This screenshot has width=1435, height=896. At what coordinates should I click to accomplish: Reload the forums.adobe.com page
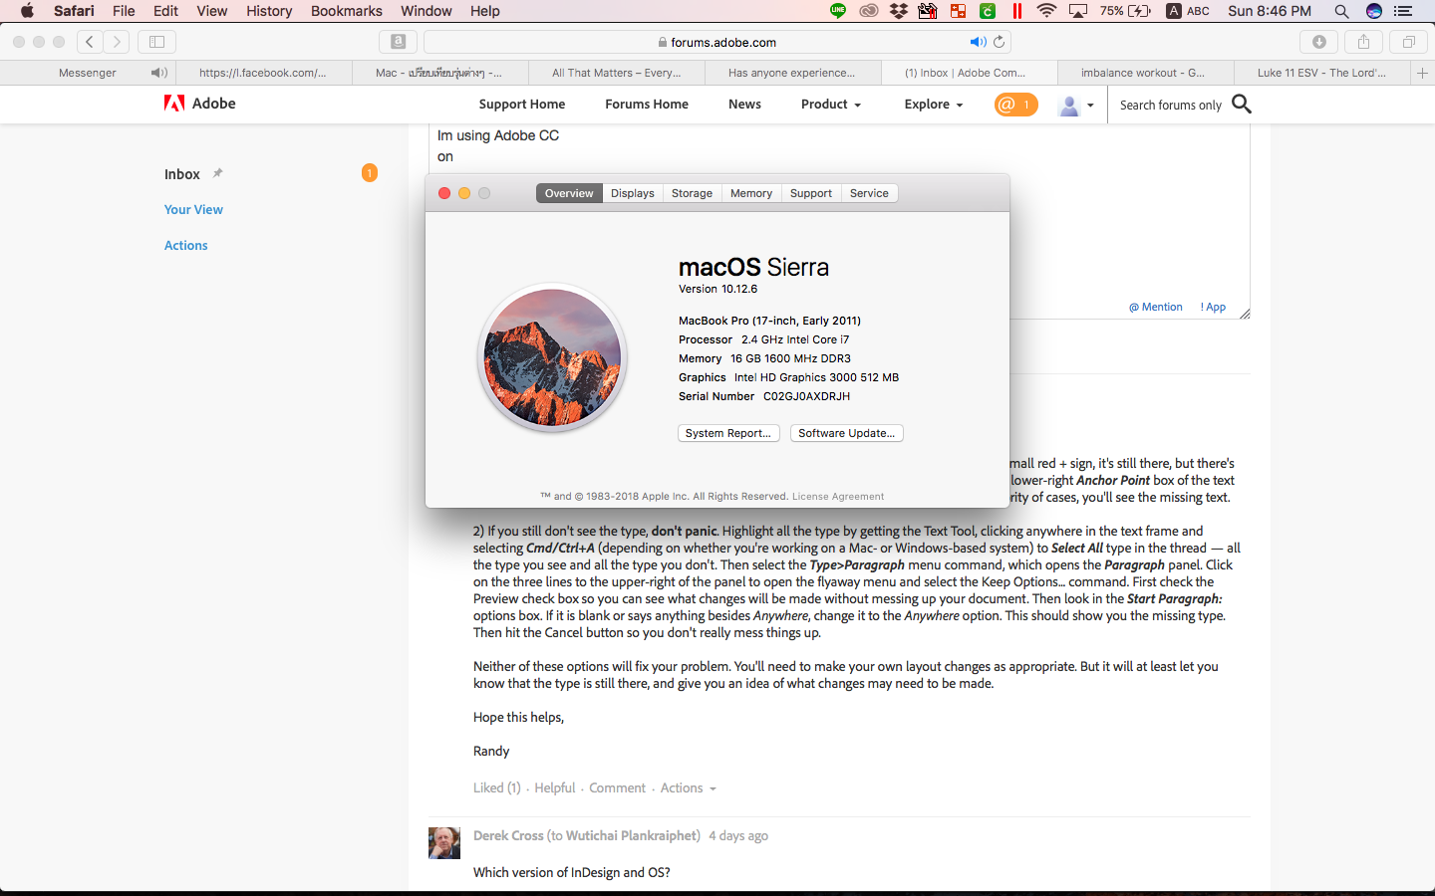coord(999,42)
